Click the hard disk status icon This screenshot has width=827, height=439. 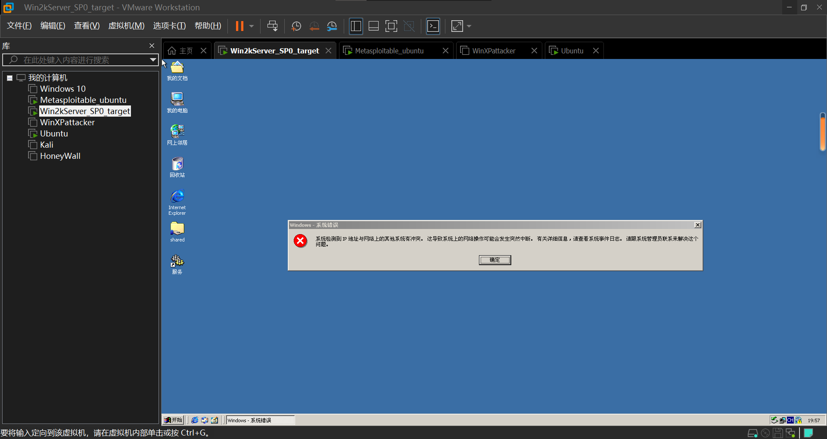pos(752,433)
